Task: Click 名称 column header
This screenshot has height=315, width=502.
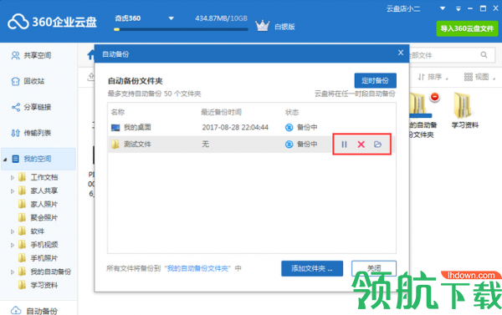Action: [x=118, y=112]
